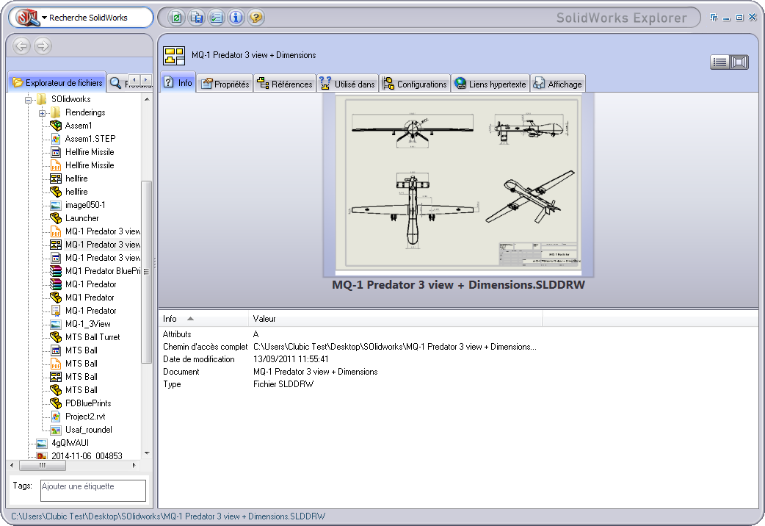The width and height of the screenshot is (765, 526).
Task: Go back with the left arrow button
Action: [21, 46]
